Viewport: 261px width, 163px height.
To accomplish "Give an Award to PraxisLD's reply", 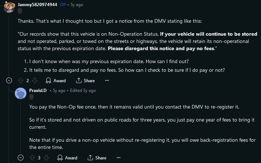I will click(67, 158).
